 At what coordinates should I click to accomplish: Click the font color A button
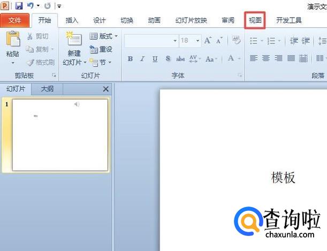231,58
